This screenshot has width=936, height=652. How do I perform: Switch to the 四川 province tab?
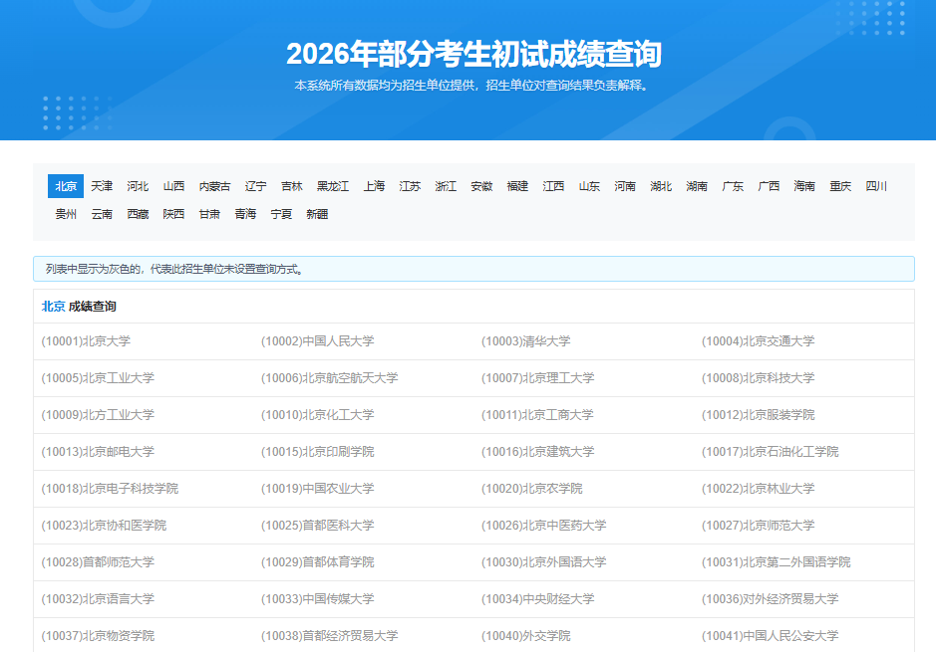(877, 185)
